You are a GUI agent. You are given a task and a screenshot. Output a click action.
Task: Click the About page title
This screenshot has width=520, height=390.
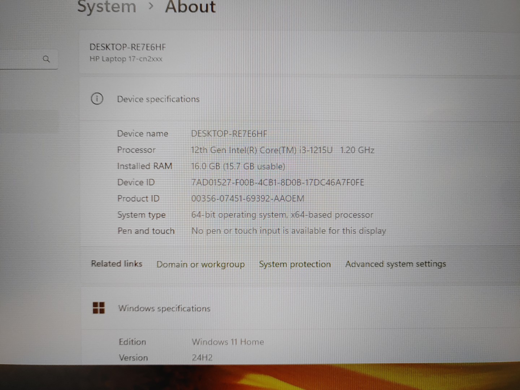190,6
